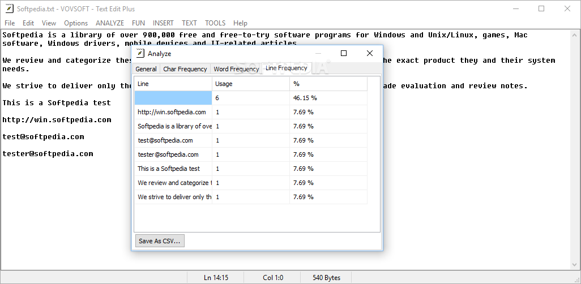The image size is (581, 284).
Task: Minimize the Text Edit Plus window
Action: pyautogui.click(x=516, y=8)
